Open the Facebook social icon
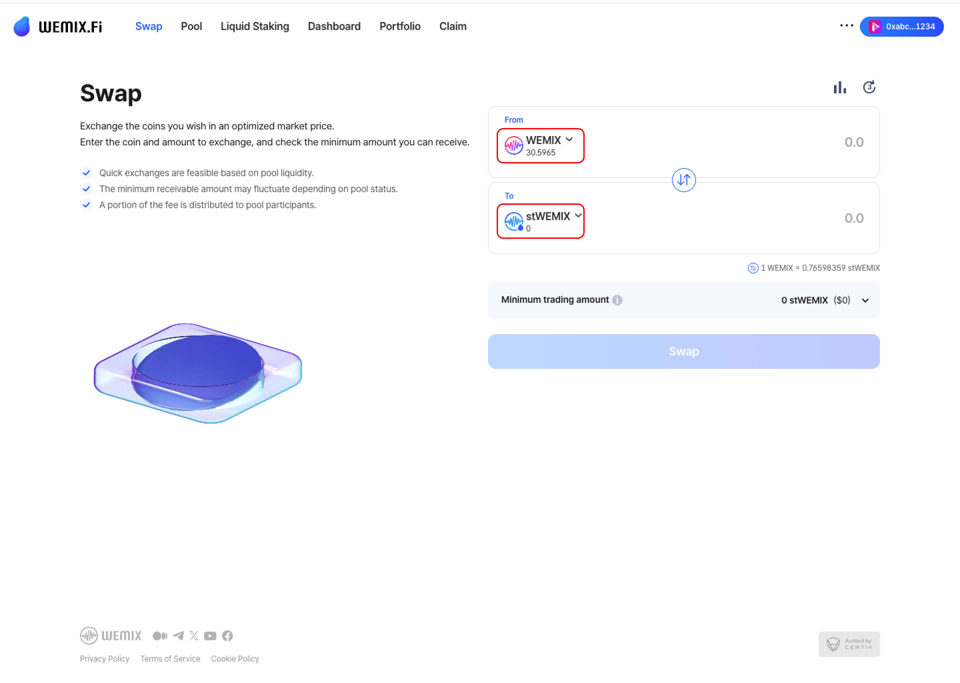Screen dimensions: 960x683 227,635
